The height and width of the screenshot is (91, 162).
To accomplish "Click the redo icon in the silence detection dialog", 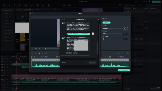I will coord(36,53).
